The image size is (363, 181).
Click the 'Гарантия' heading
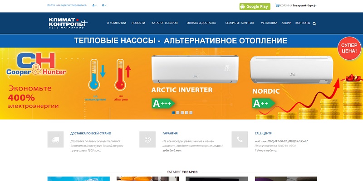(170, 133)
